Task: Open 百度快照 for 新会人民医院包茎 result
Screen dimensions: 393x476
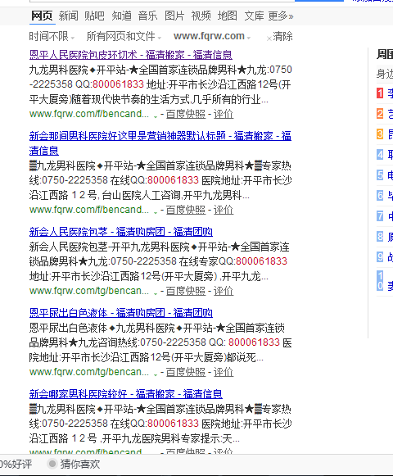Action: pos(186,291)
